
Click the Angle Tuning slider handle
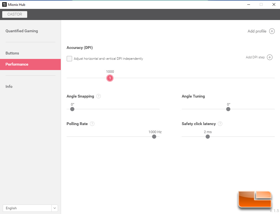coord(228,109)
